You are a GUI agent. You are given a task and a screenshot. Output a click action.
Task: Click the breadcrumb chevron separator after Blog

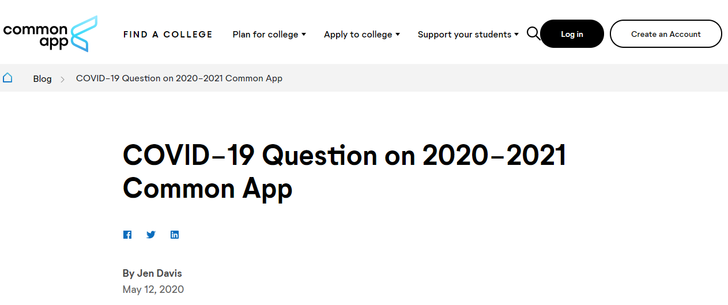63,79
